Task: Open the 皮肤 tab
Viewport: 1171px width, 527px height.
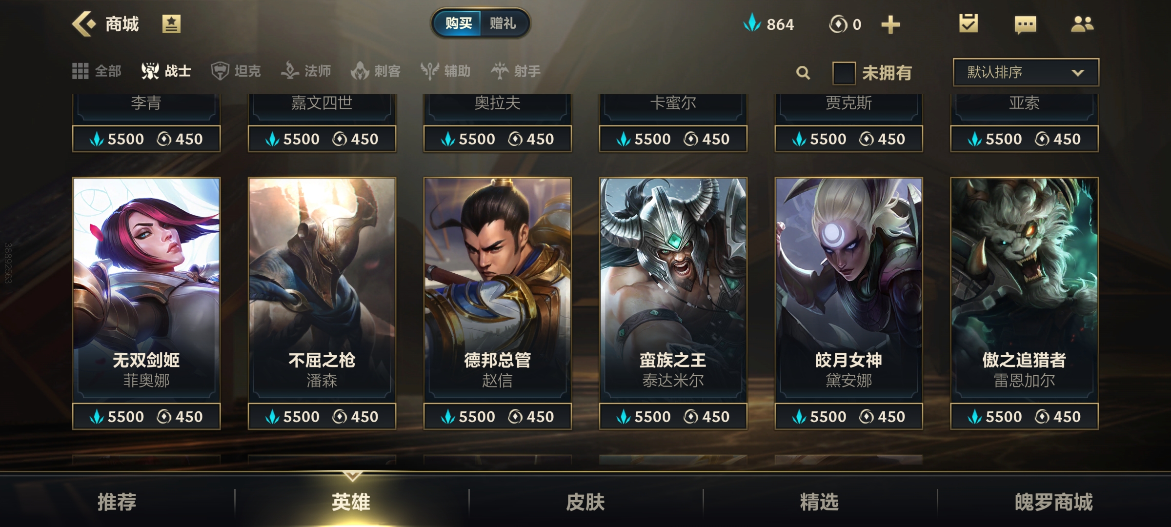Action: tap(585, 502)
